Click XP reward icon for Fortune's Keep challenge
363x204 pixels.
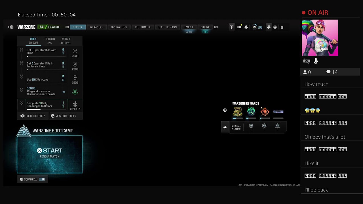[75, 64]
